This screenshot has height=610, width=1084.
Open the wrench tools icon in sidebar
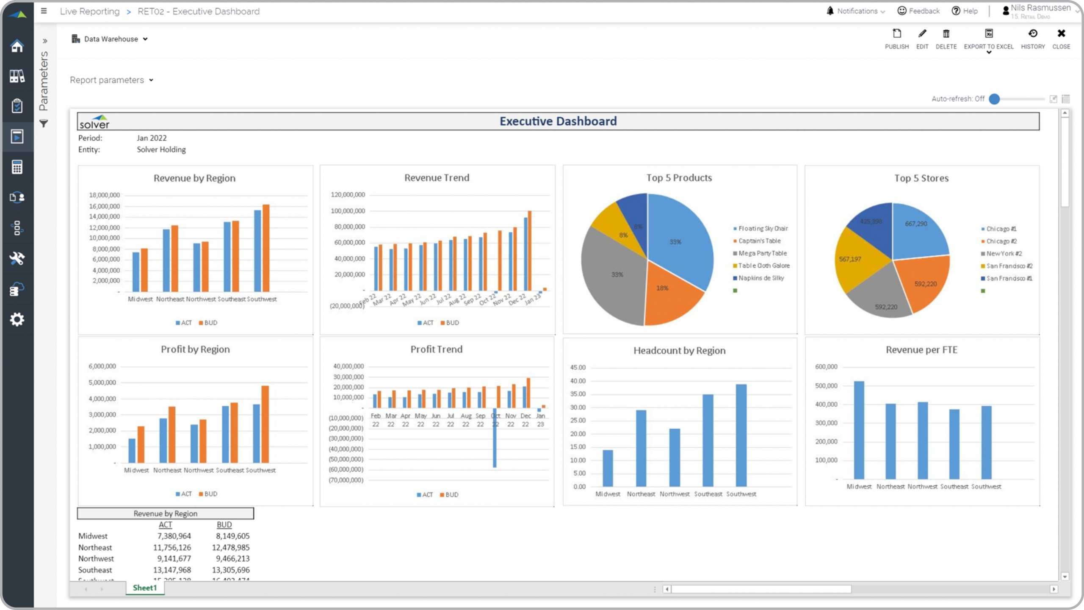click(17, 258)
